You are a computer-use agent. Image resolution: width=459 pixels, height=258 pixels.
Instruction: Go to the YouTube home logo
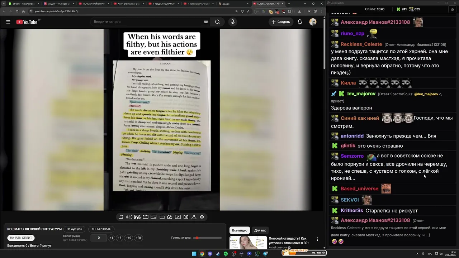[27, 22]
